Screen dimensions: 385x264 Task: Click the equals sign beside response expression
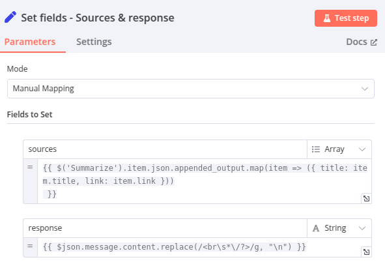pos(30,246)
